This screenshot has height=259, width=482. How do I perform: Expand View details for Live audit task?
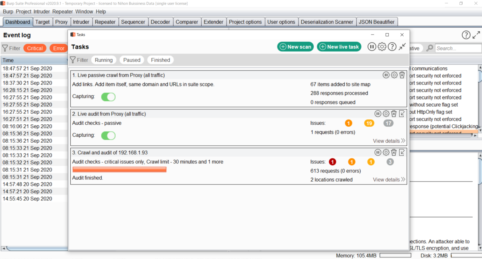[x=389, y=141]
